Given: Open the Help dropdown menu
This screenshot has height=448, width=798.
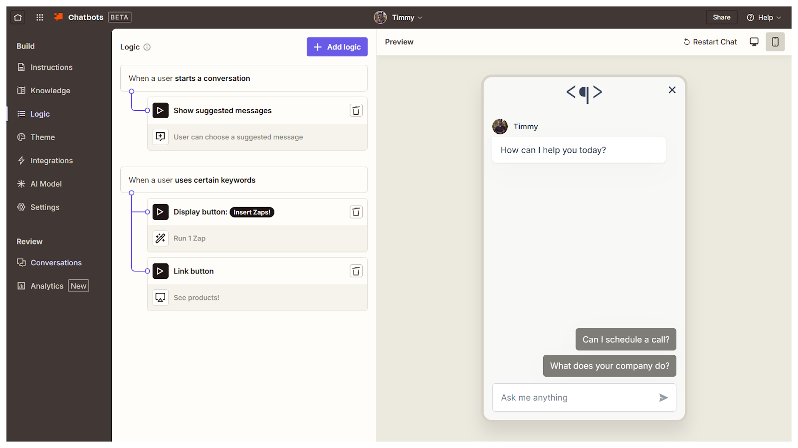Looking at the screenshot, I should pyautogui.click(x=764, y=17).
